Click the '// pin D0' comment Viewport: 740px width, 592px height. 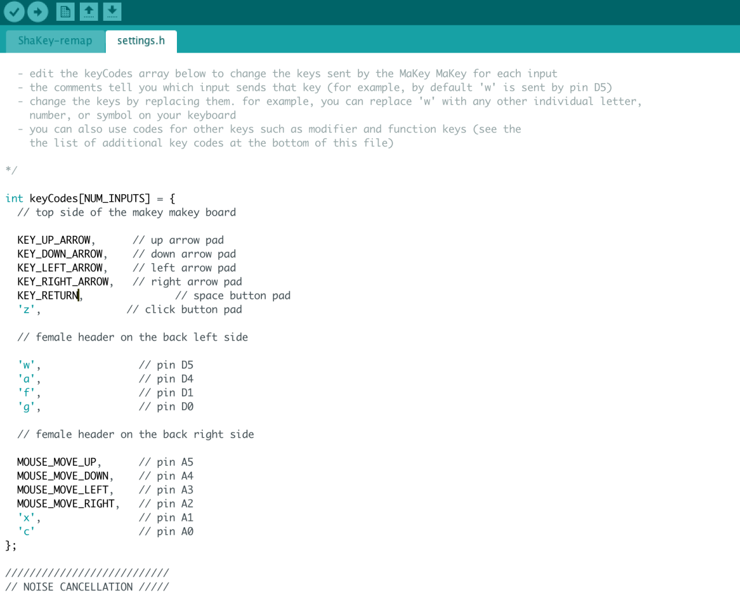pos(166,406)
